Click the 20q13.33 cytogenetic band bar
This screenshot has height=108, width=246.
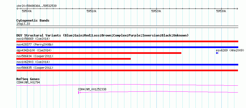[127, 27]
